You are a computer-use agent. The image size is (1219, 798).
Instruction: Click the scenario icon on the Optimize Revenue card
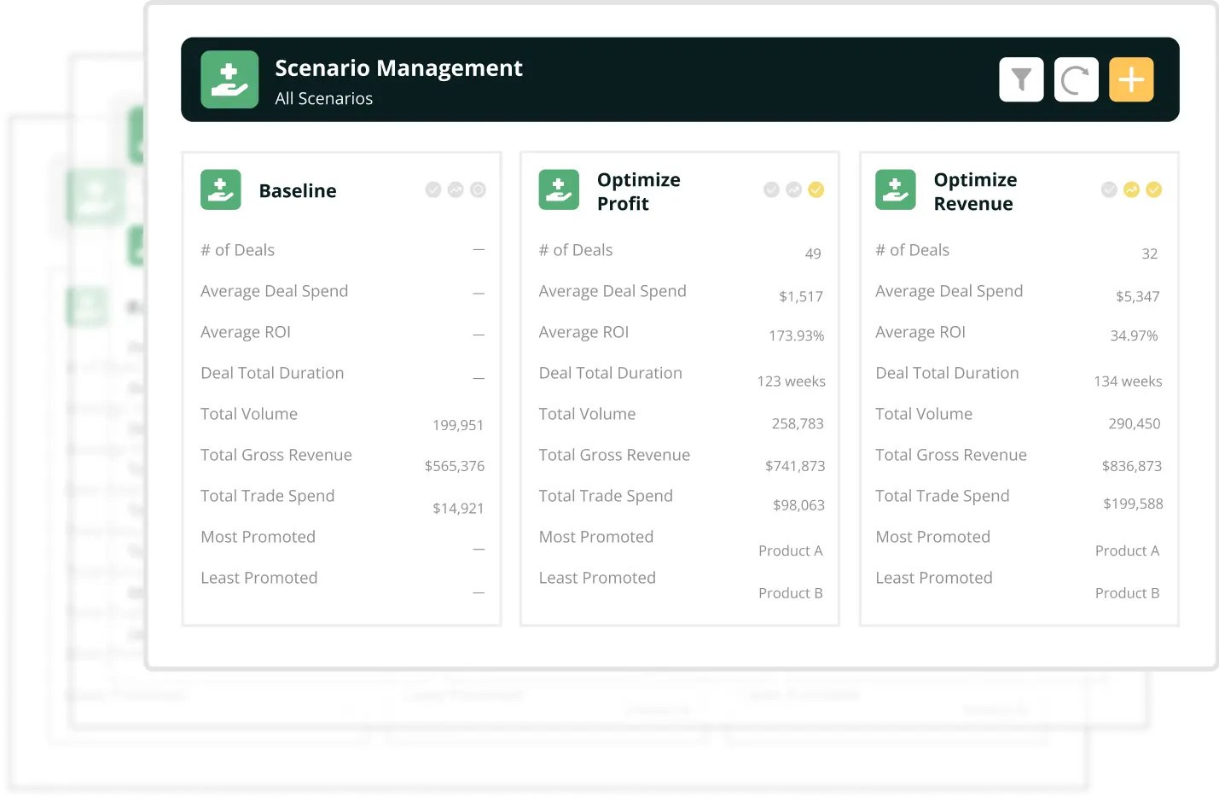point(896,189)
